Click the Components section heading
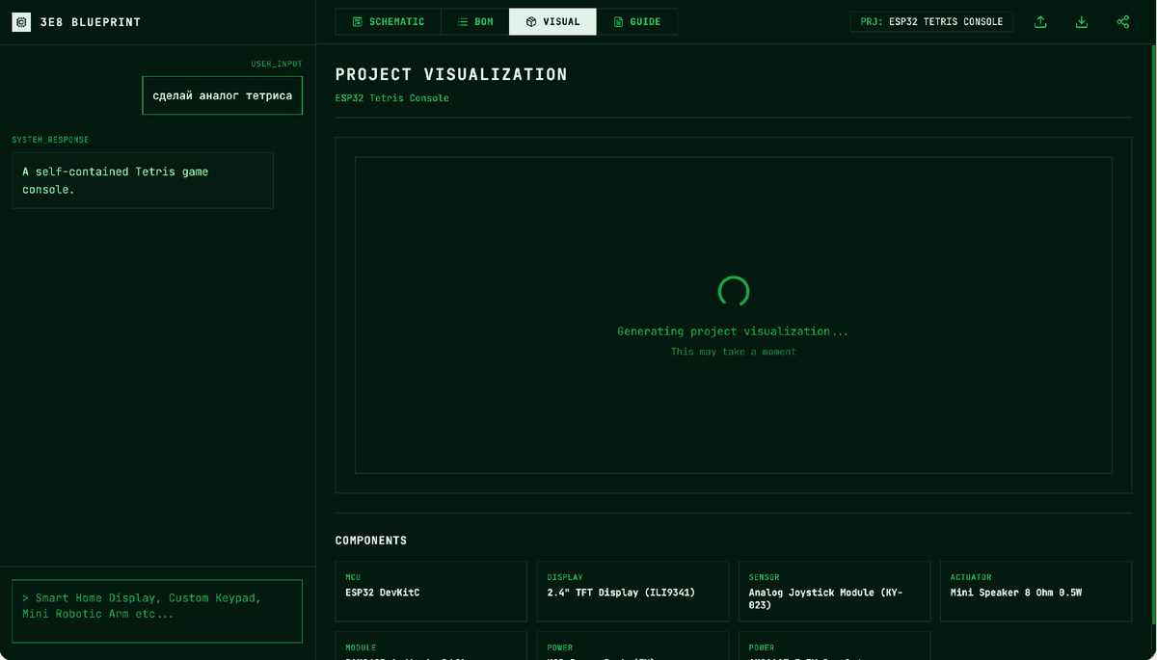The height and width of the screenshot is (660, 1157). pos(371,541)
